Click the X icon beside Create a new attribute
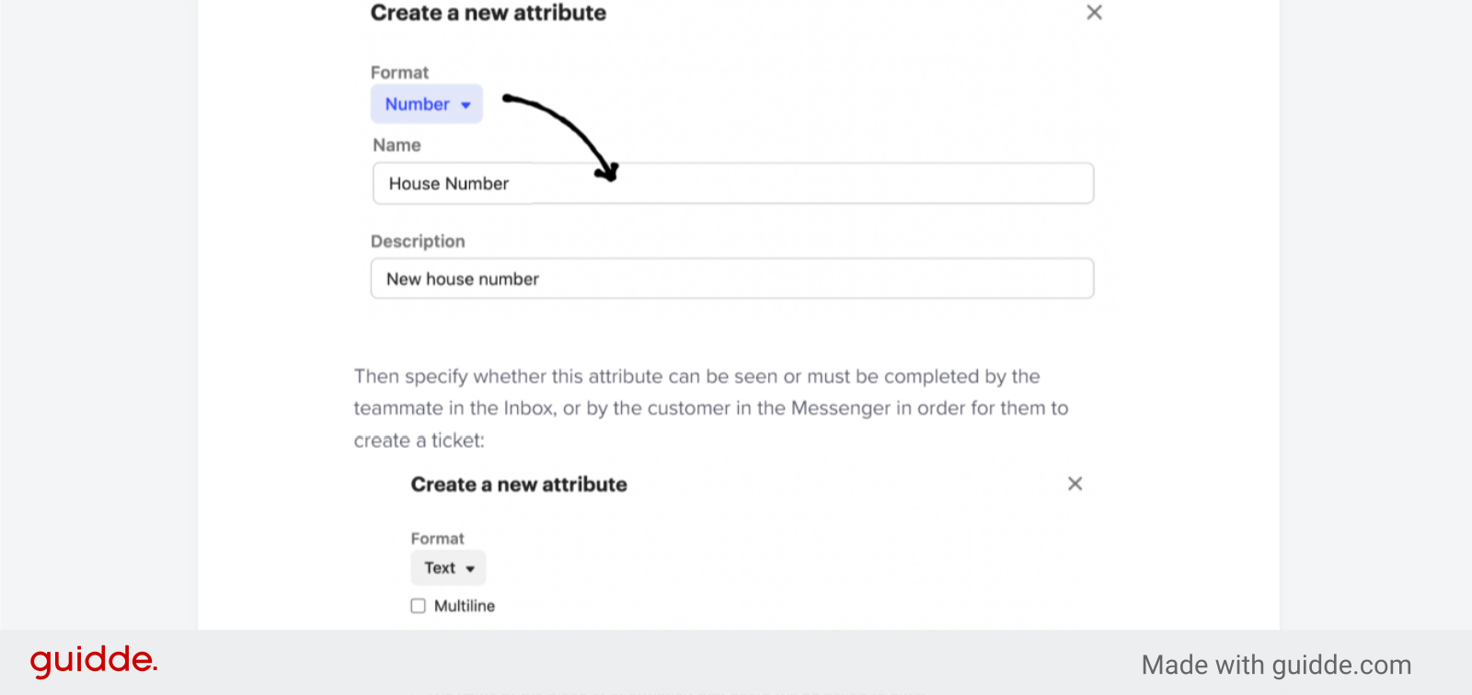 1093,13
